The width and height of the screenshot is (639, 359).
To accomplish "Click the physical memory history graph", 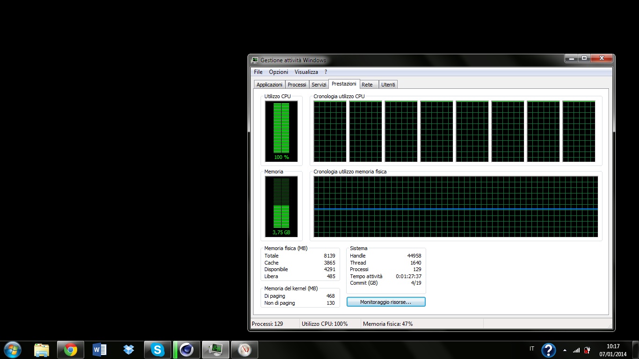I will point(456,206).
